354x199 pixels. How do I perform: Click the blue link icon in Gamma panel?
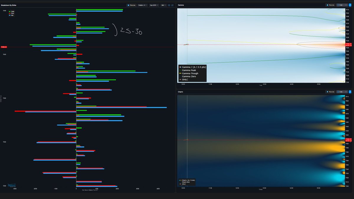coord(350,5)
